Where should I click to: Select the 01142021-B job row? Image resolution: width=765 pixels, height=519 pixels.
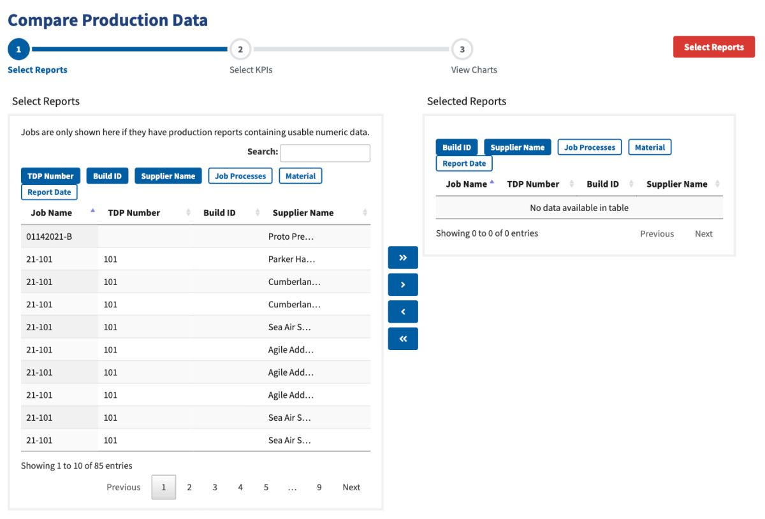click(195, 237)
